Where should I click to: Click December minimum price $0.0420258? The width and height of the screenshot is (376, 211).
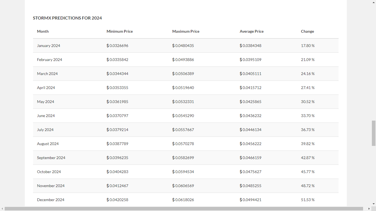tap(118, 200)
